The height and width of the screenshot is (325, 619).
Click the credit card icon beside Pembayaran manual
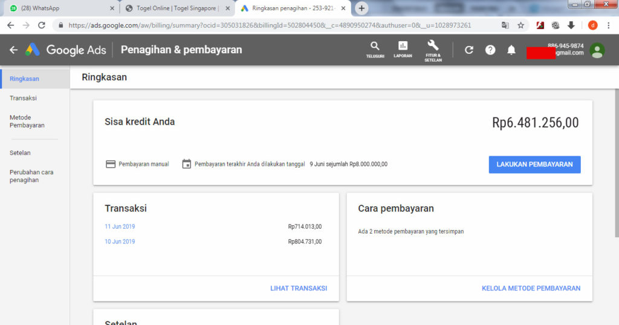[x=111, y=164]
